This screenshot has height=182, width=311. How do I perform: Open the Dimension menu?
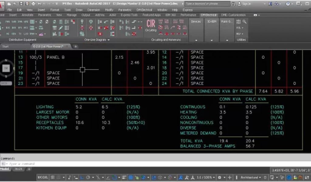(x=93, y=10)
